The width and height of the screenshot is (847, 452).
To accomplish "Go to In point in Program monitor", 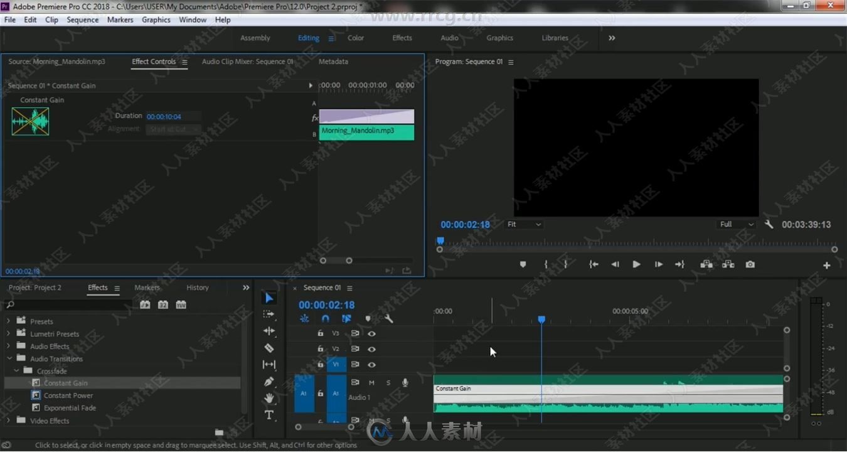I will (594, 265).
